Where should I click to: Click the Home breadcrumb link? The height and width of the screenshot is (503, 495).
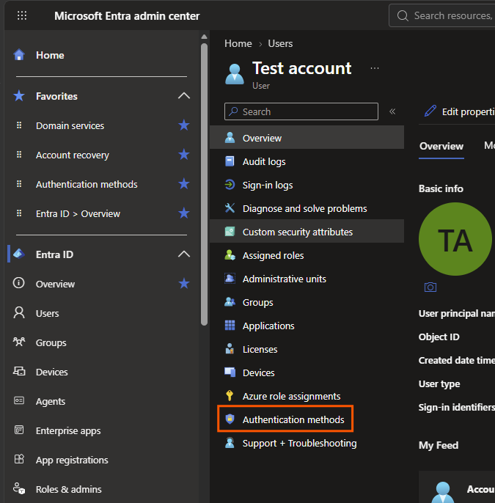(238, 43)
